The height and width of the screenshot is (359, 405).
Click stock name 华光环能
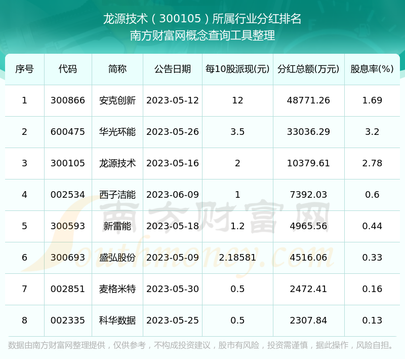coord(117,132)
